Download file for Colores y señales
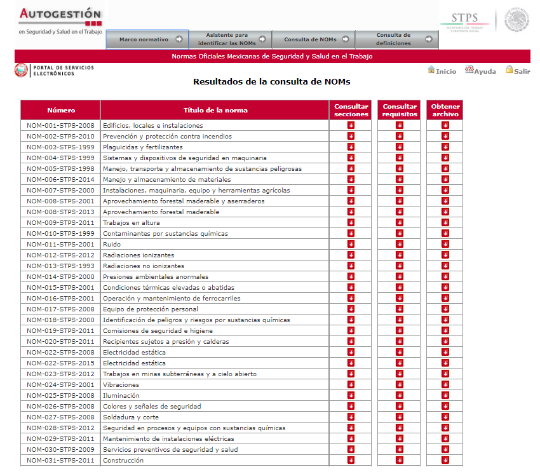 [x=445, y=406]
